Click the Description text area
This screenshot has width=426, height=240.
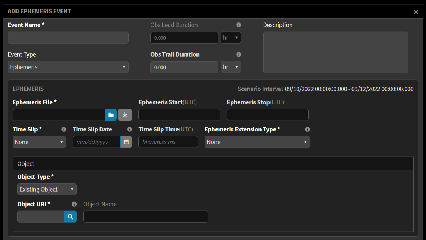[335, 52]
